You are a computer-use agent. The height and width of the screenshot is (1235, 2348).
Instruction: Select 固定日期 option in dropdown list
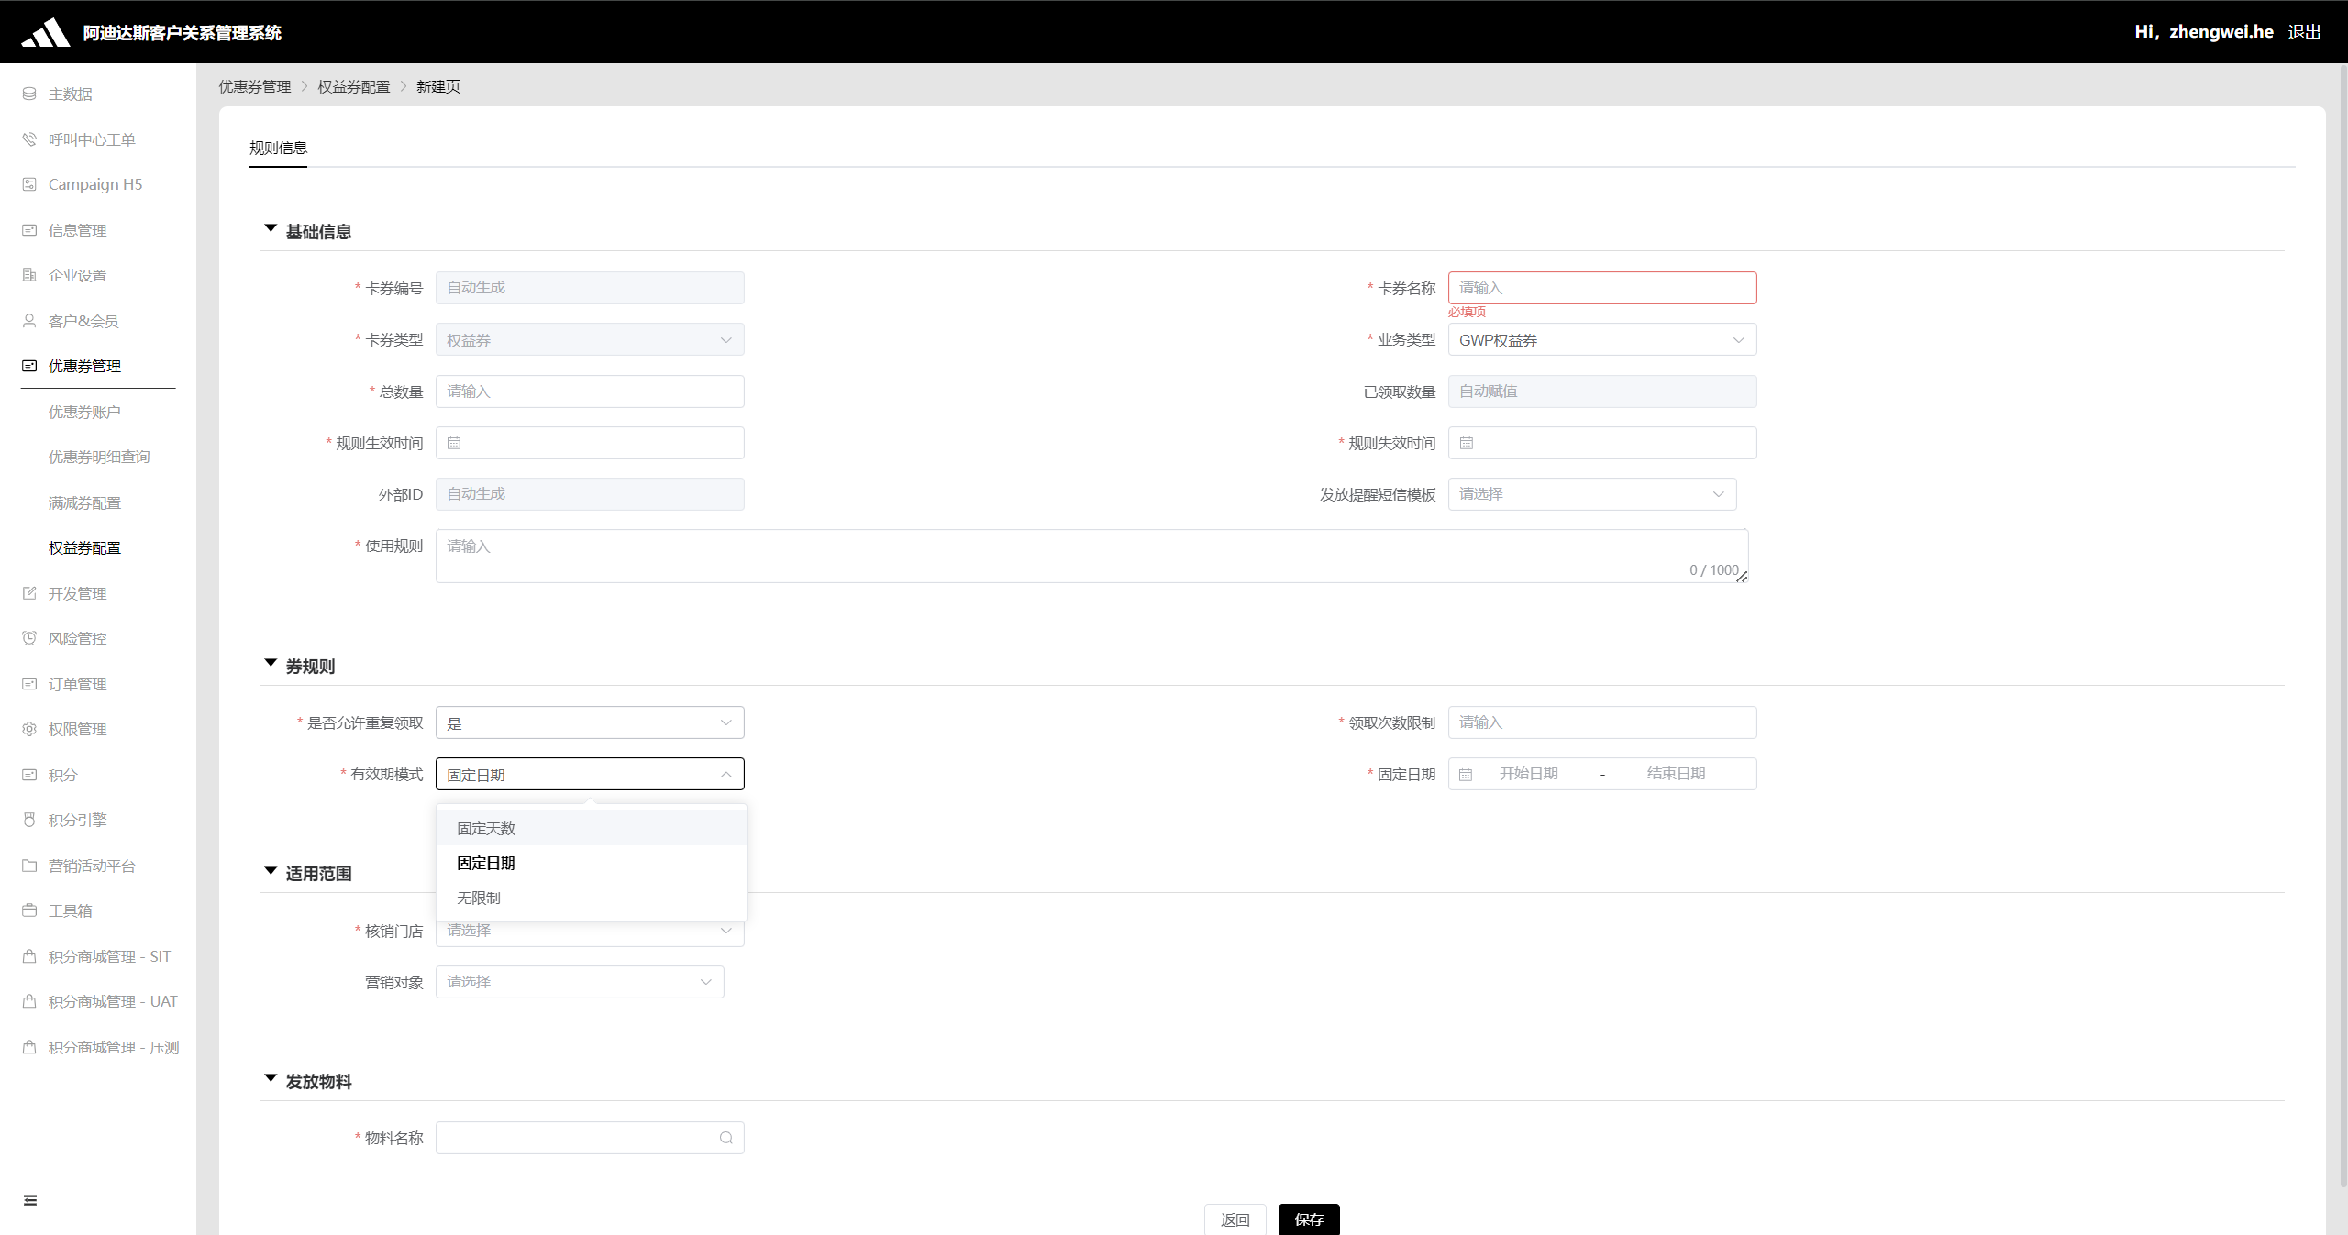pos(592,863)
